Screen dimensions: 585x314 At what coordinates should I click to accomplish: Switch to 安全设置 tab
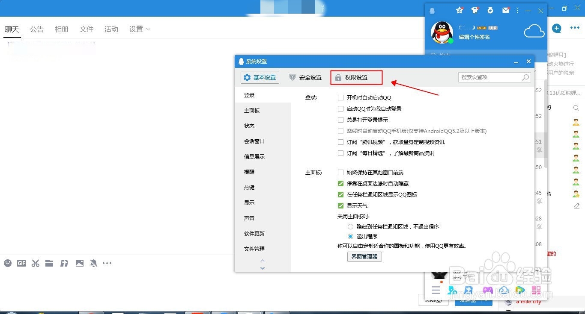point(305,77)
